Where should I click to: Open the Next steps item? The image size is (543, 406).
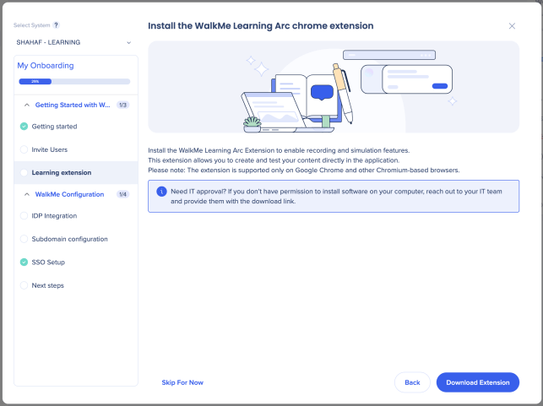pos(76,285)
